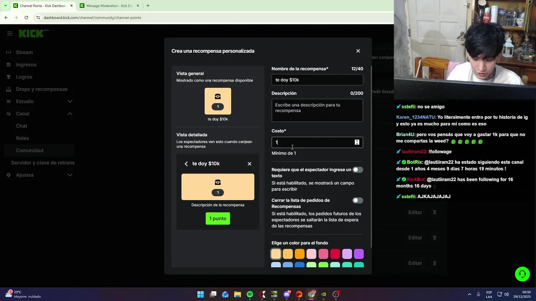Image resolution: width=536 pixels, height=301 pixels.
Task: Close the detailed view preview card
Action: [250, 164]
